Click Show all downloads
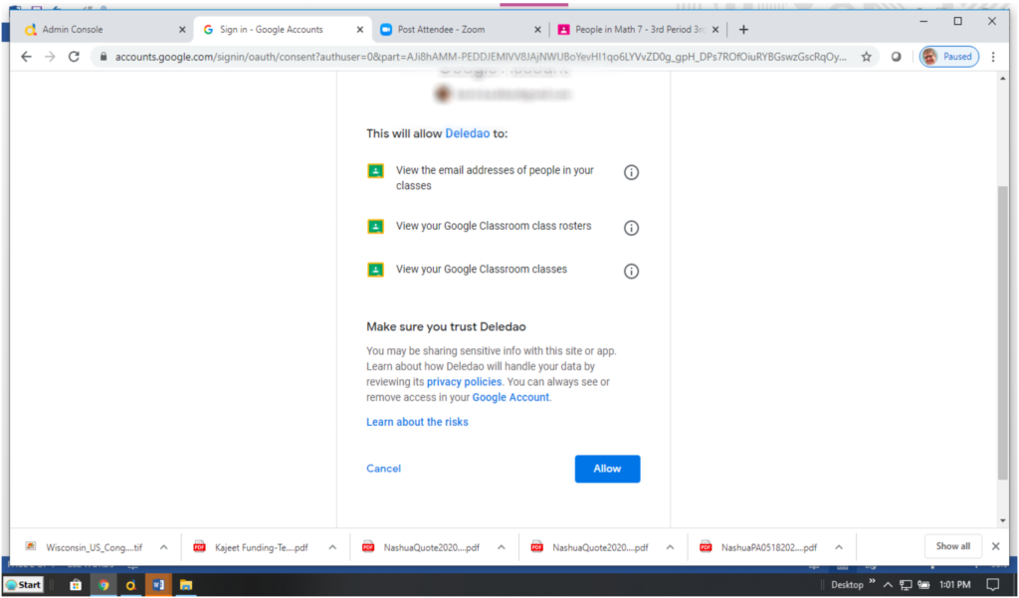The height and width of the screenshot is (598, 1019). [x=952, y=546]
